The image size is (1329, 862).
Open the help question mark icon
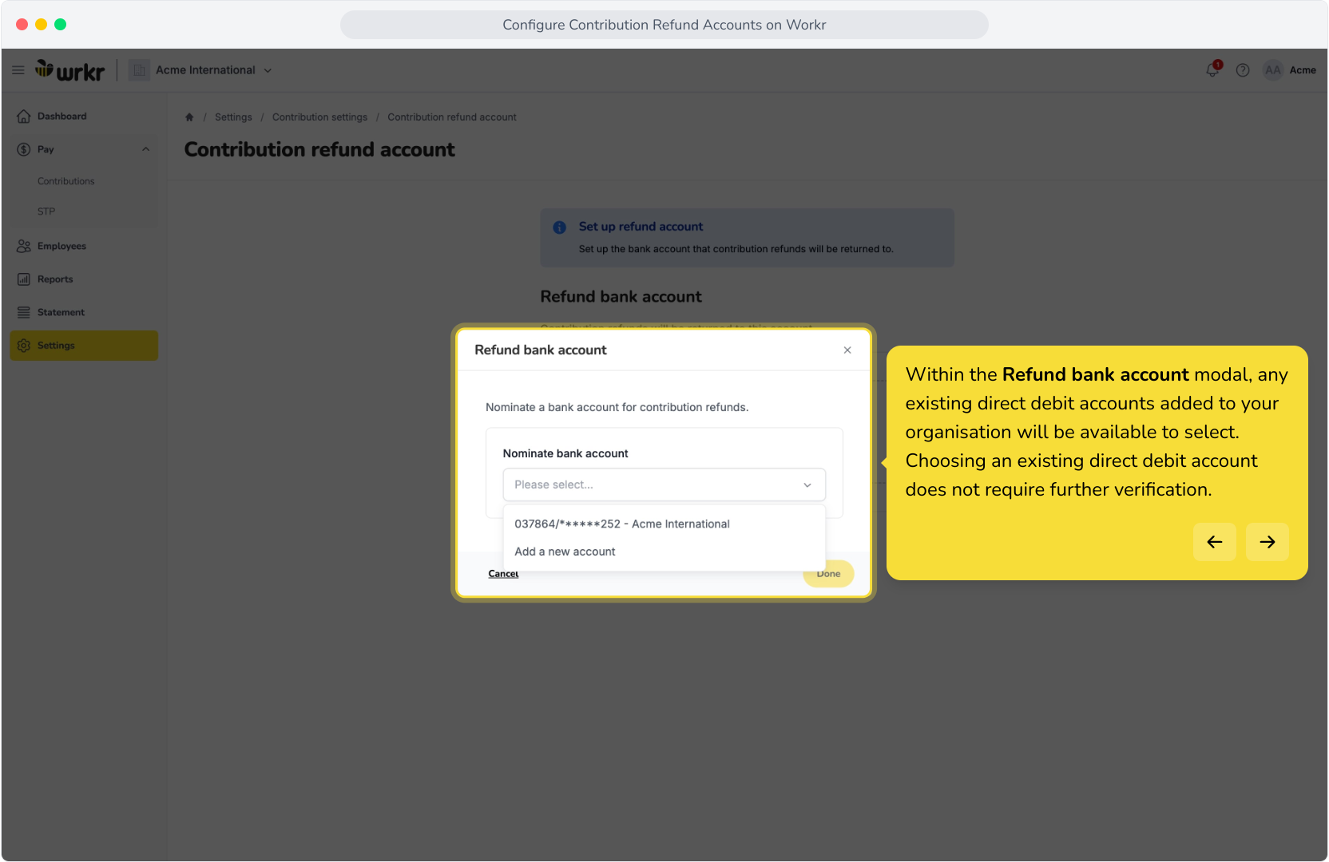click(x=1243, y=70)
